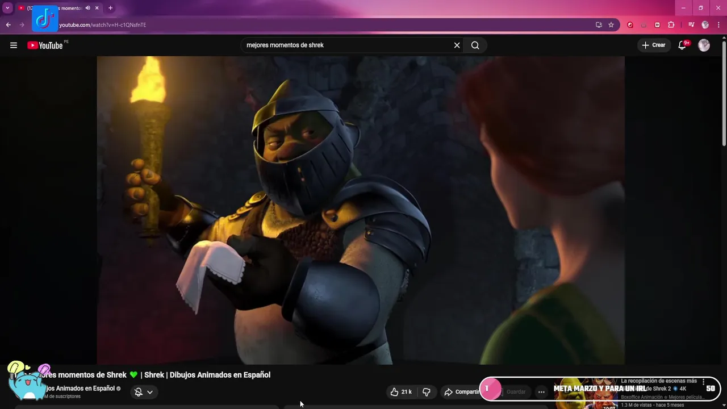
Task: Like the video with 21 k thumbs up
Action: (401, 392)
